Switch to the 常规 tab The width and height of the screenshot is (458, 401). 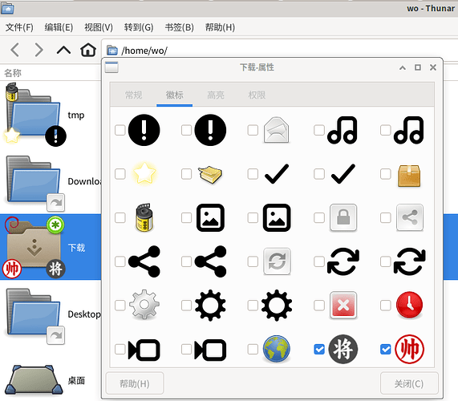click(x=133, y=95)
